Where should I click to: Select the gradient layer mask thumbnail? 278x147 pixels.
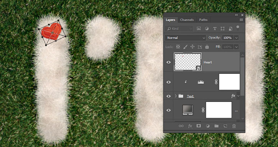click(219, 110)
